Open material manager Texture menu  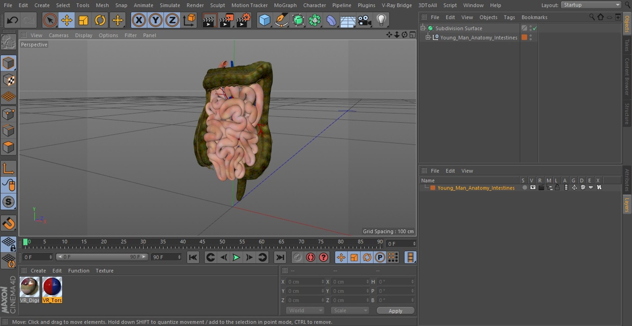105,271
